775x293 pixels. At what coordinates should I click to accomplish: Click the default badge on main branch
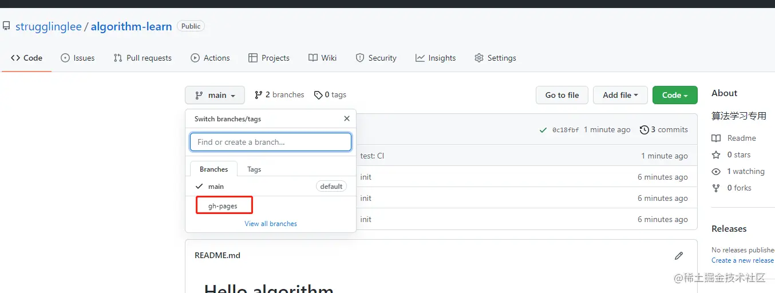click(331, 187)
